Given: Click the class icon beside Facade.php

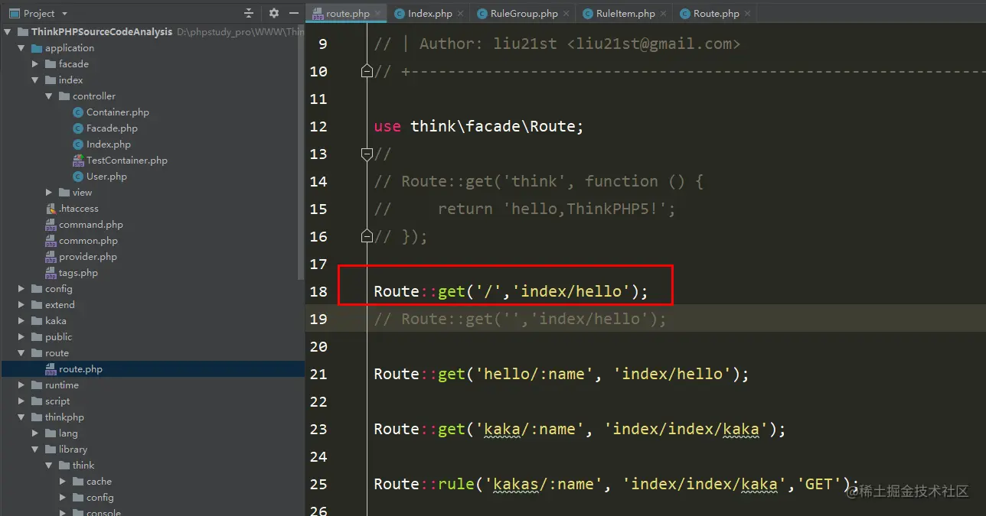Looking at the screenshot, I should tap(78, 128).
